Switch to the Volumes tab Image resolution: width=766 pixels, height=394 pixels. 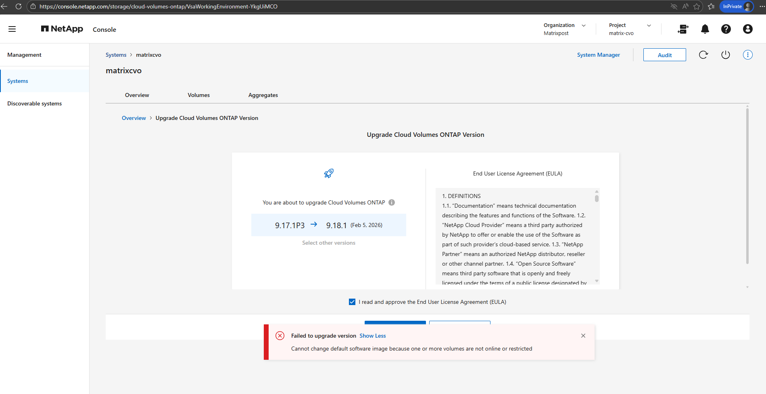198,95
